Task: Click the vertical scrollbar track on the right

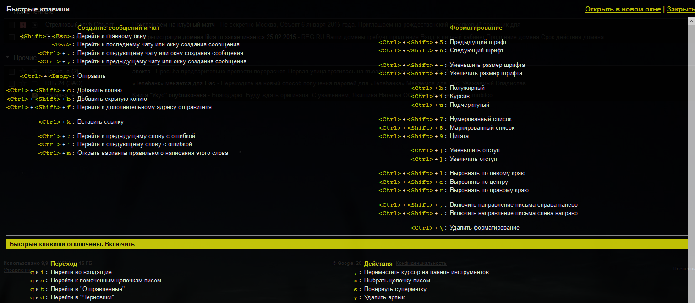Action: click(x=691, y=138)
